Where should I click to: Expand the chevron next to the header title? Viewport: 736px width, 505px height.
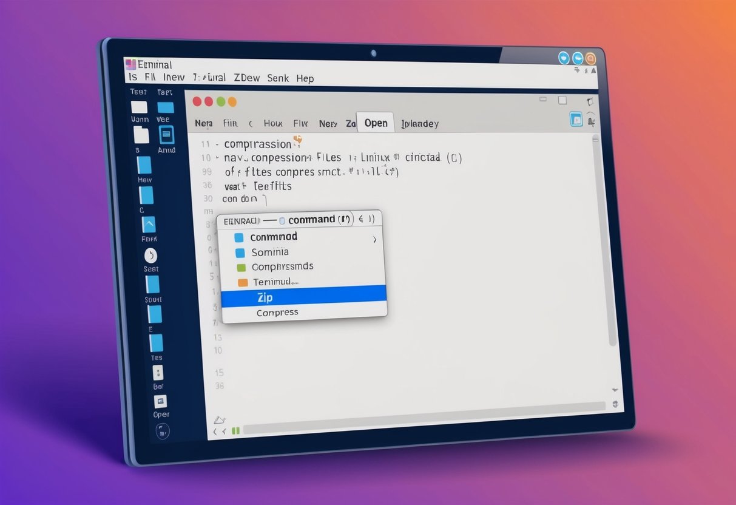click(x=362, y=219)
